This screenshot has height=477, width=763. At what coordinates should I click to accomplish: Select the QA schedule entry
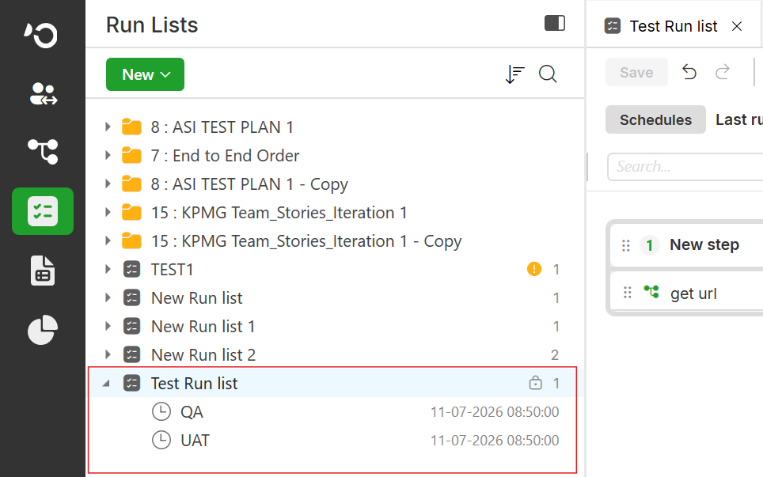pos(336,412)
